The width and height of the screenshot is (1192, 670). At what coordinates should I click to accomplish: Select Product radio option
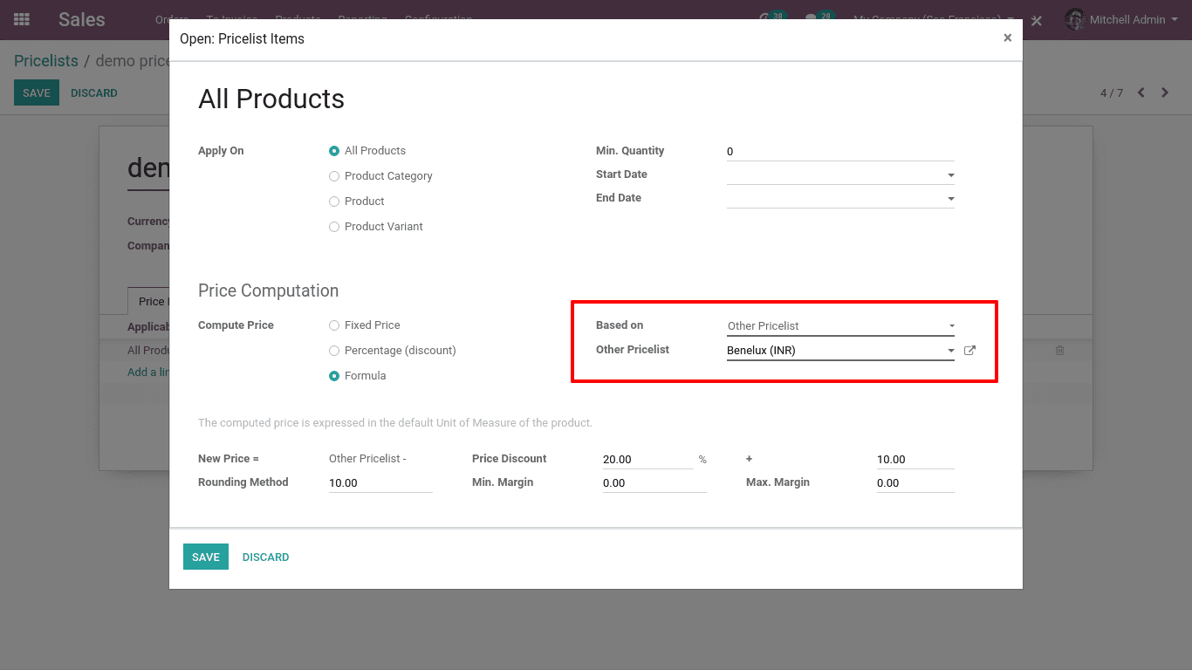(334, 202)
